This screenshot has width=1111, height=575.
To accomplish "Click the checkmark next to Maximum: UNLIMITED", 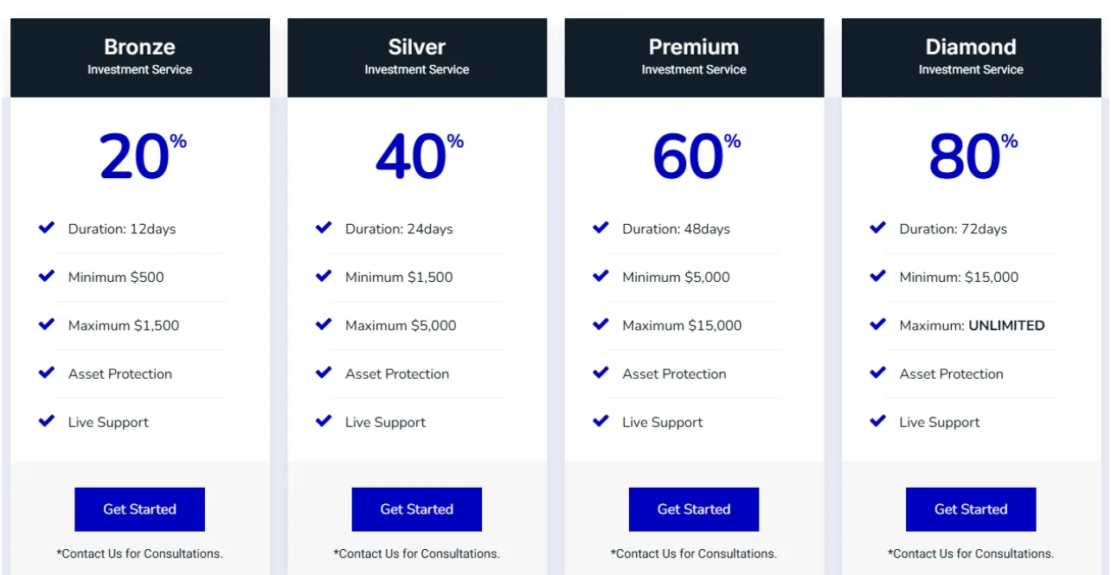I will point(877,325).
